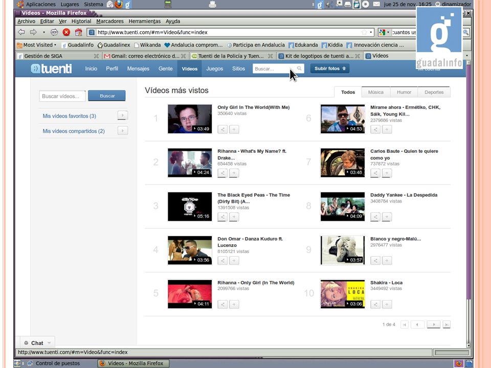Open the URL bar history dropdown arrow
This screenshot has height=368, width=491.
tap(371, 32)
